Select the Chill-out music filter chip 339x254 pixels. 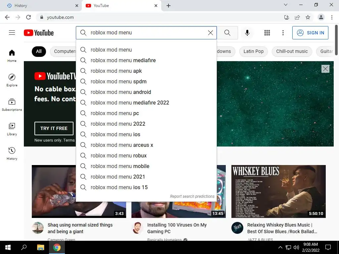292,51
